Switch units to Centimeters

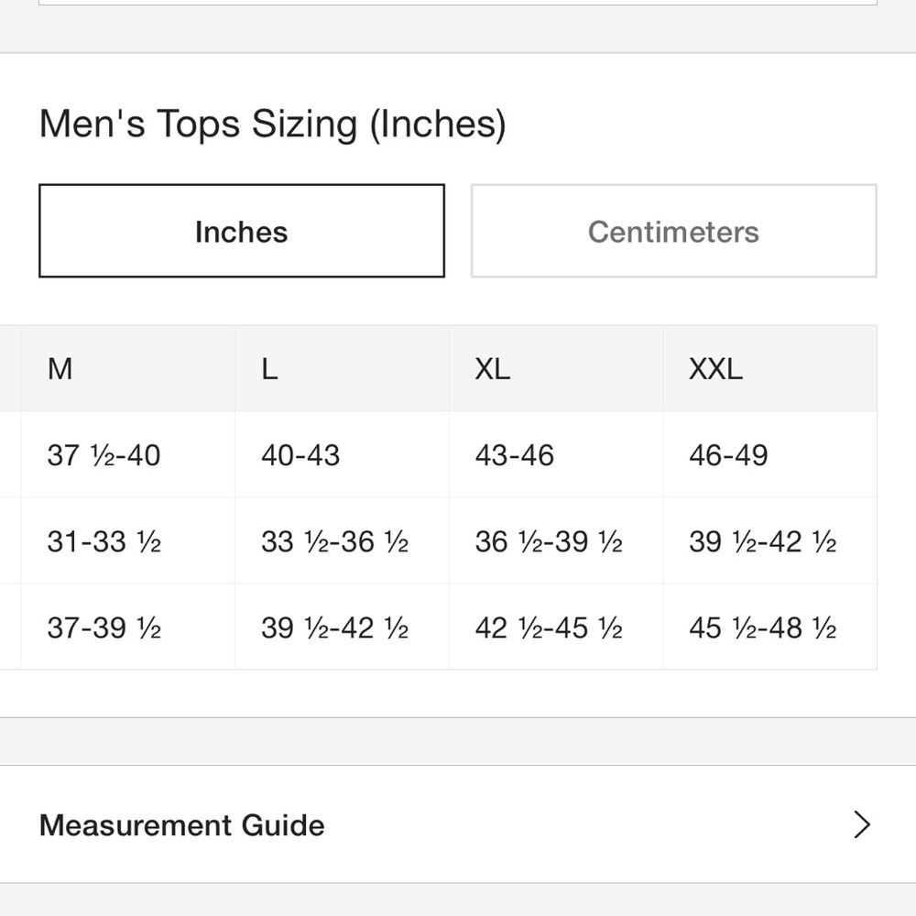point(673,231)
